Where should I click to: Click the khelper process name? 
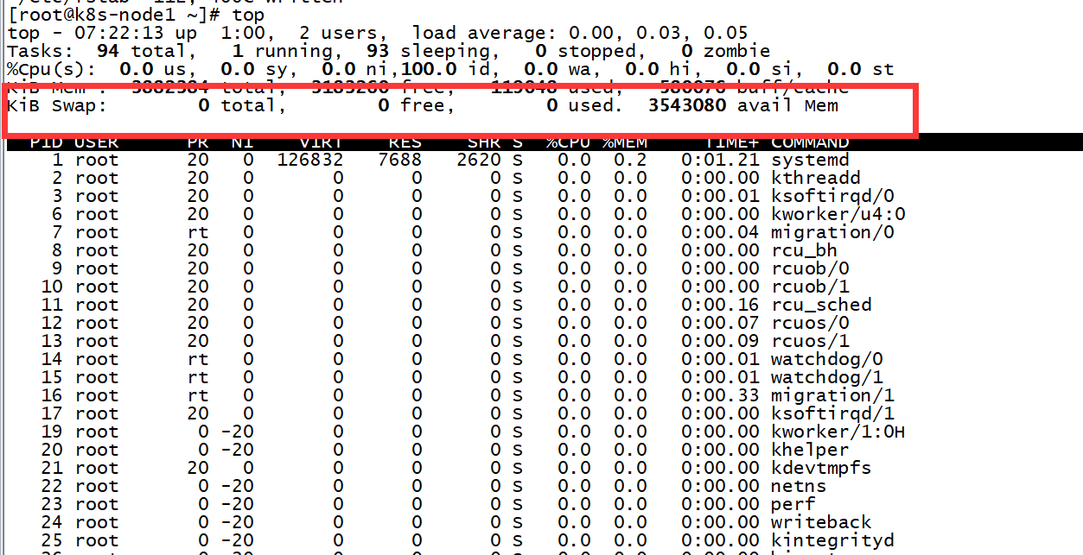(x=810, y=450)
